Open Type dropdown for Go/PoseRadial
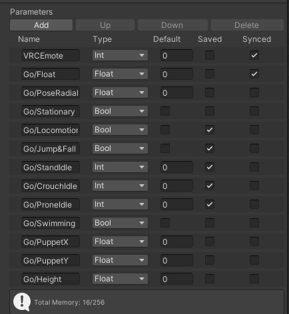The image size is (289, 314). click(120, 92)
